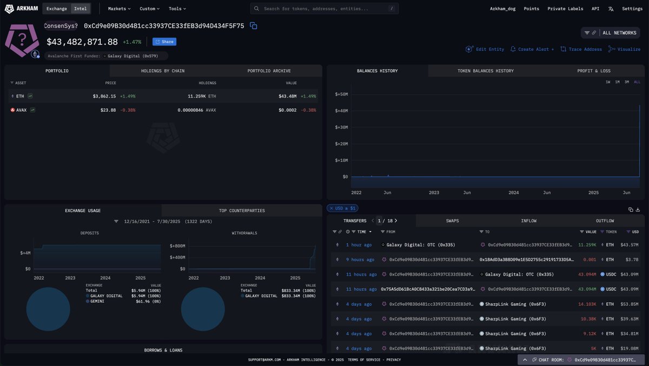
Task: Select the 1M chart range
Action: pyautogui.click(x=617, y=82)
